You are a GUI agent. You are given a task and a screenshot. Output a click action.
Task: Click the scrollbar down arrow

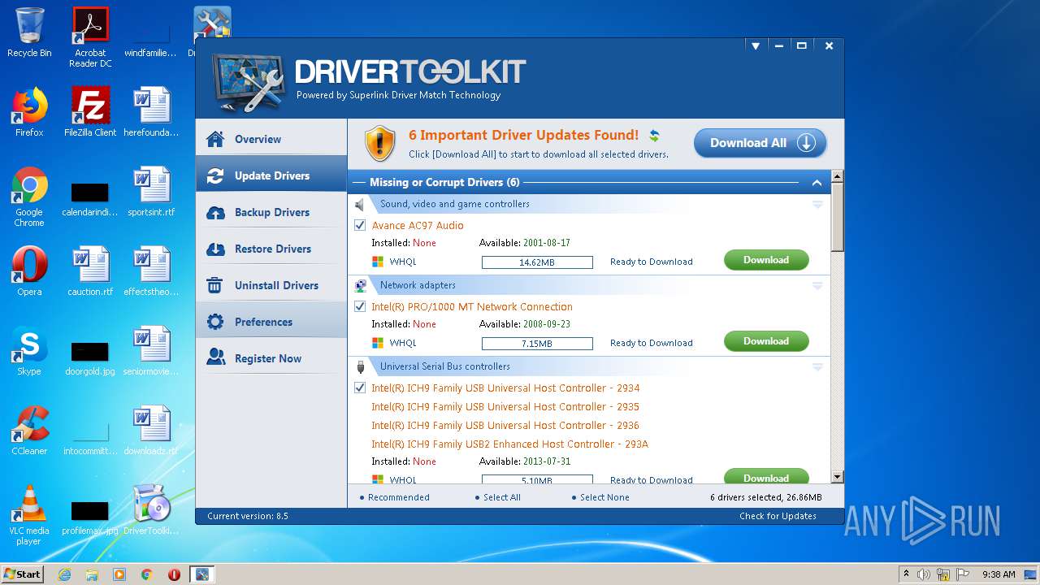click(x=838, y=477)
